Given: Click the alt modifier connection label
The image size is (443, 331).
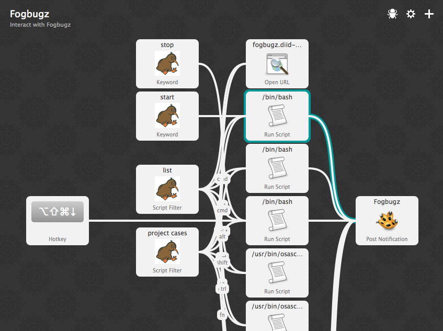Looking at the screenshot, I should [x=222, y=236].
